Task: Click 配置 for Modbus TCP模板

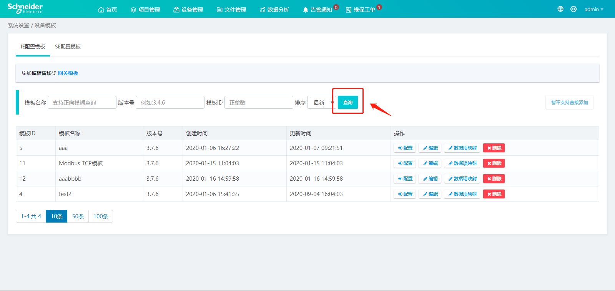Action: click(x=405, y=163)
